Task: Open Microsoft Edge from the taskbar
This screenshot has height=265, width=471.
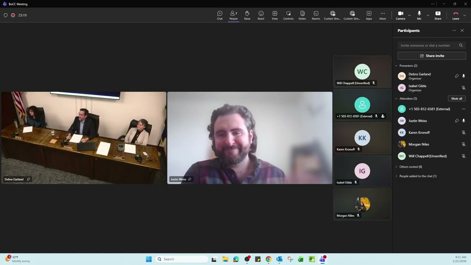Action: (x=236, y=259)
